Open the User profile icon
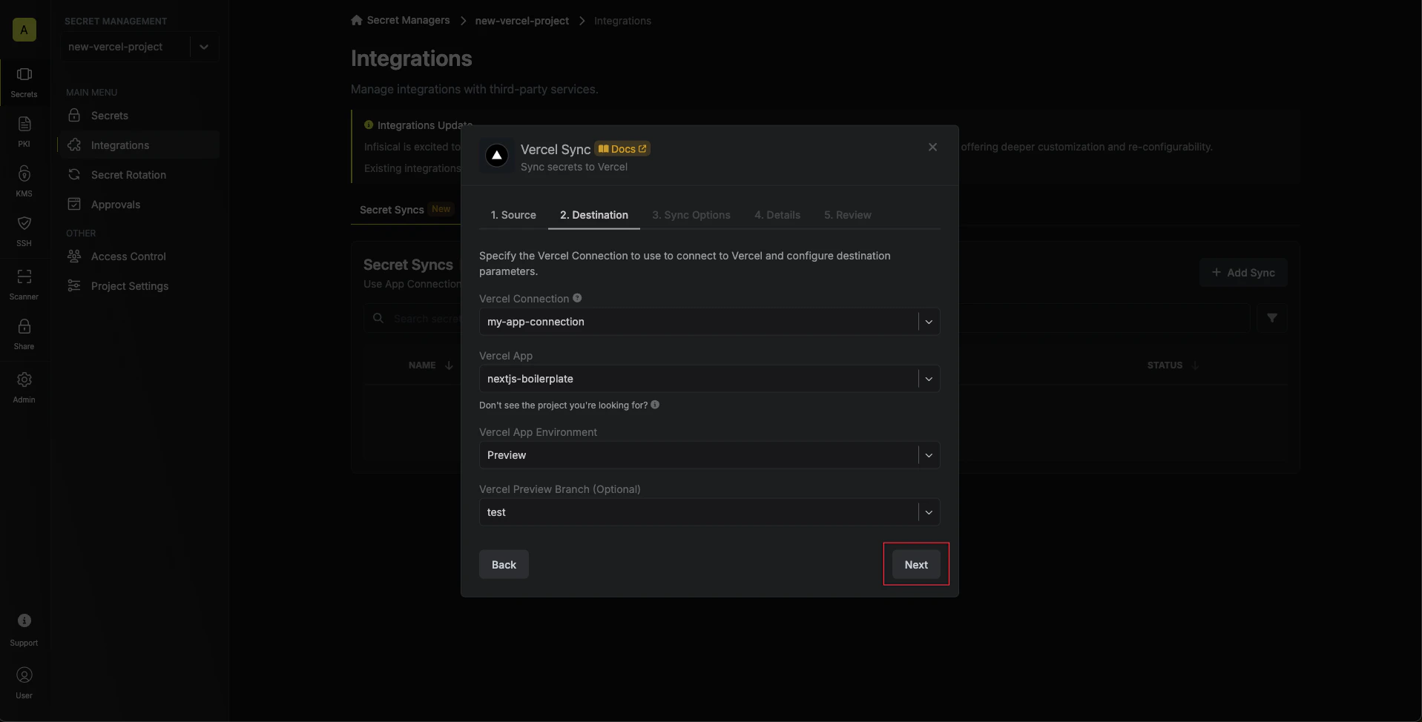The width and height of the screenshot is (1422, 722). click(x=24, y=675)
